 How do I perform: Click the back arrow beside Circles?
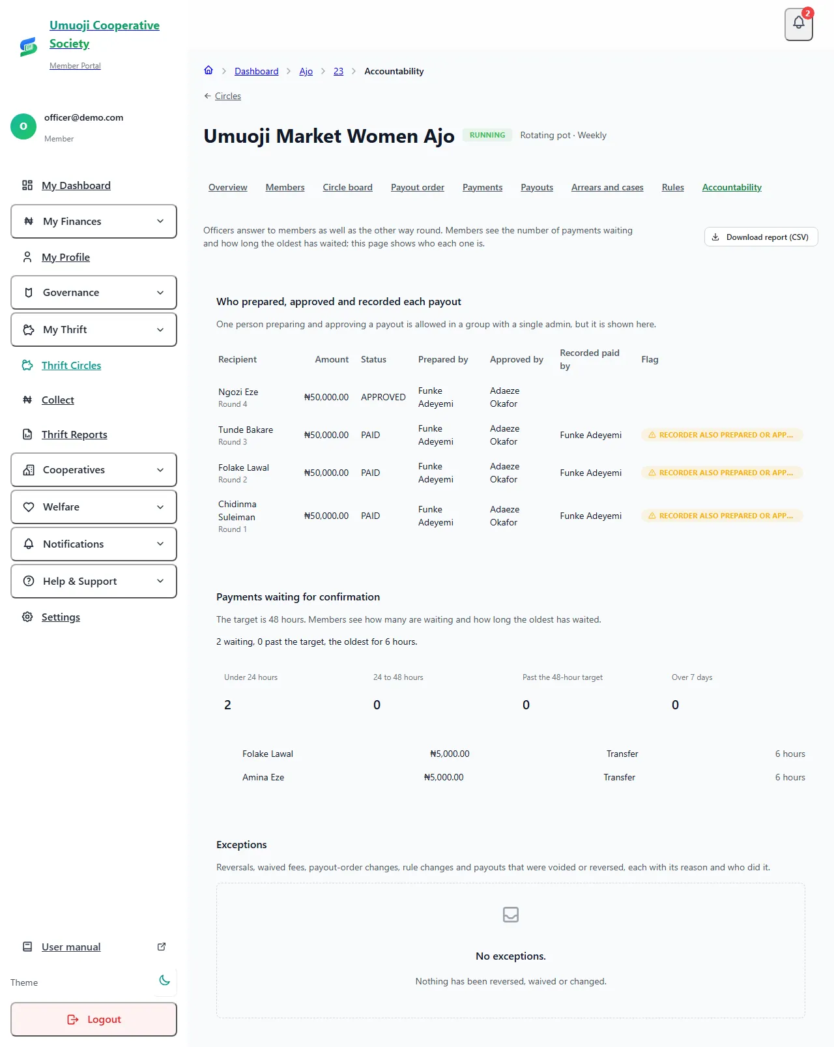pyautogui.click(x=208, y=96)
